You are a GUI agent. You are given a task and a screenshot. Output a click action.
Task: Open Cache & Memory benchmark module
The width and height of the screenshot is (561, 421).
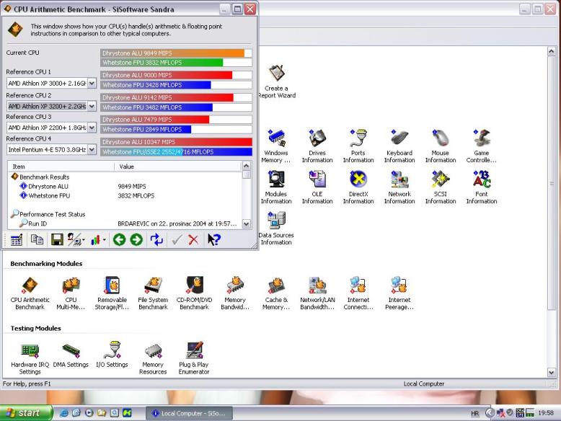tap(276, 293)
